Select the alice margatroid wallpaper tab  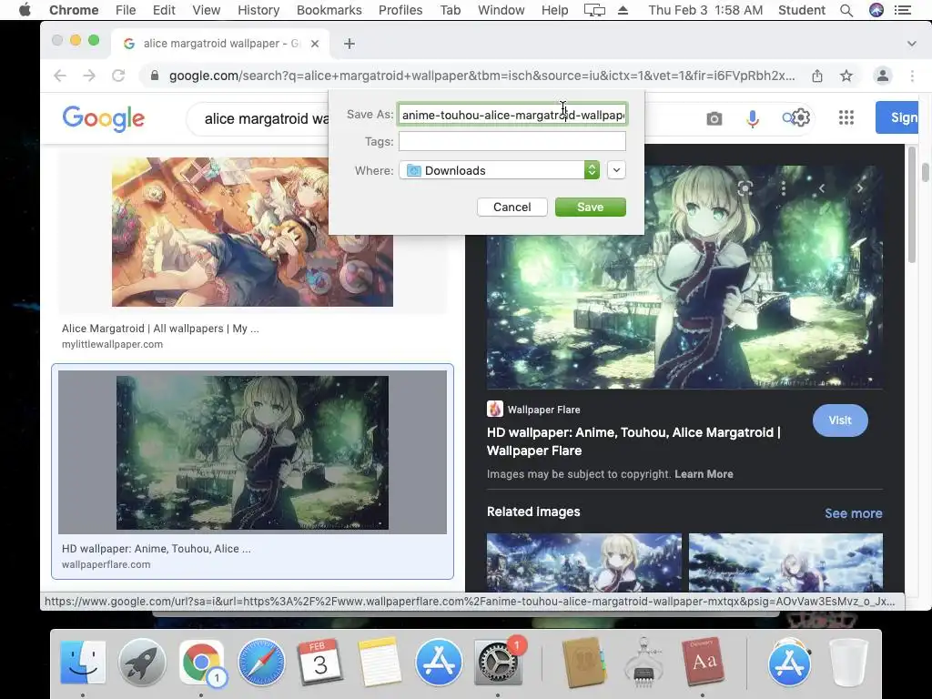pos(220,44)
